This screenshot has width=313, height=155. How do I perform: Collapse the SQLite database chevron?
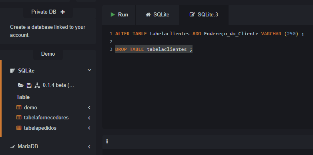click(x=90, y=70)
